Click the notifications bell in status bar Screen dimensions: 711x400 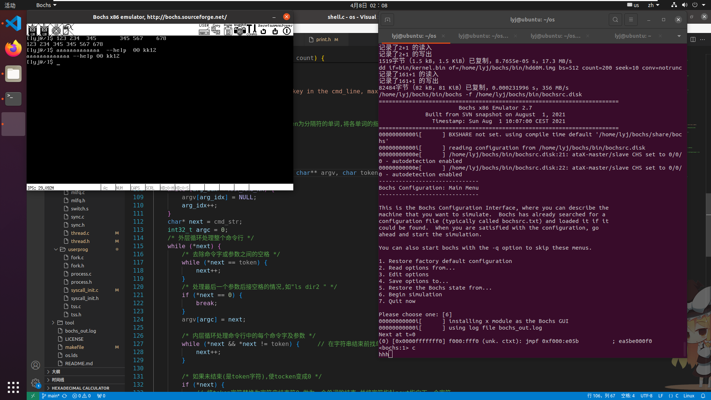pyautogui.click(x=703, y=396)
